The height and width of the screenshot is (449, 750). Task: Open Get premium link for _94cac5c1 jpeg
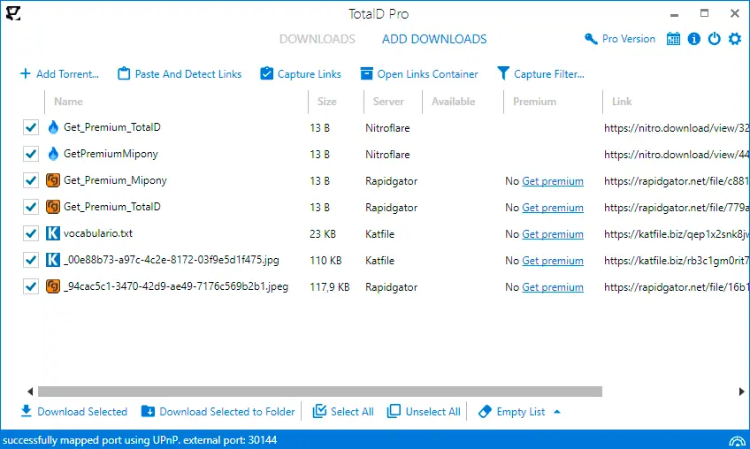pyautogui.click(x=553, y=287)
